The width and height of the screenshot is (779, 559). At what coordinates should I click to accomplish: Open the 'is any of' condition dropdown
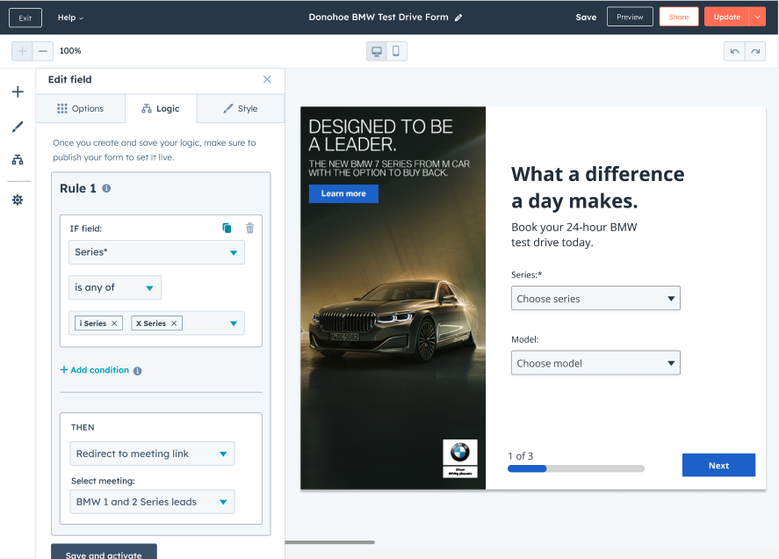[x=114, y=287]
